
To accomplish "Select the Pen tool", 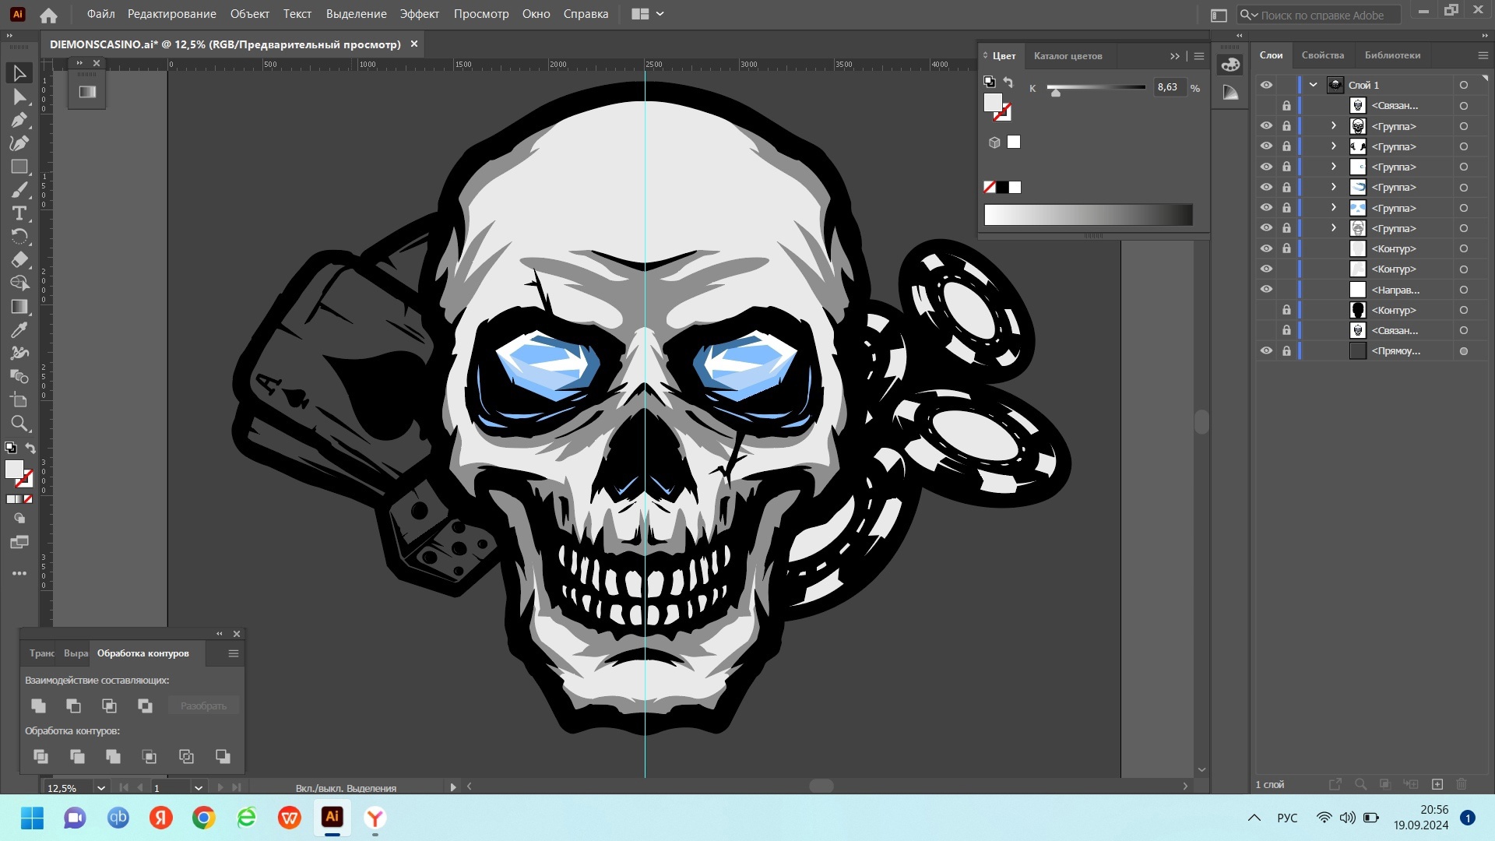I will [19, 120].
